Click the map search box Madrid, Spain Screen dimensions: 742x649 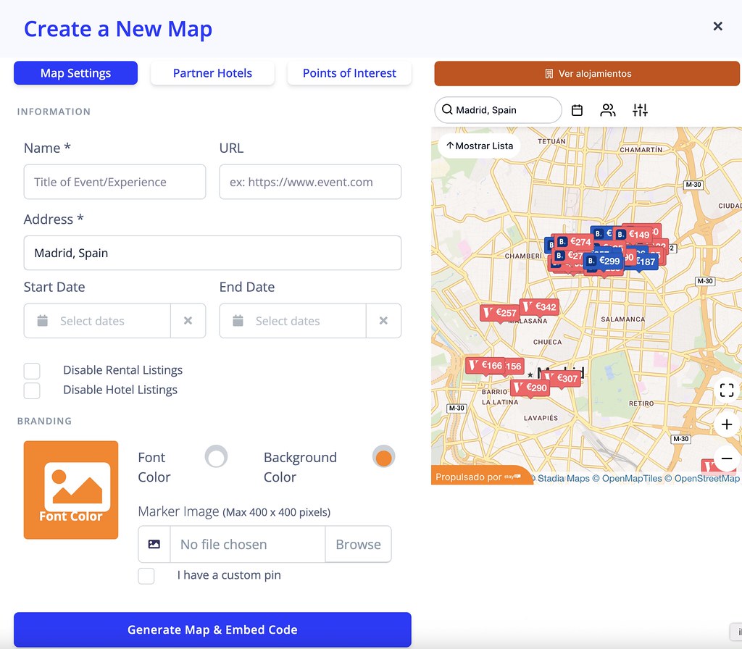tap(498, 110)
